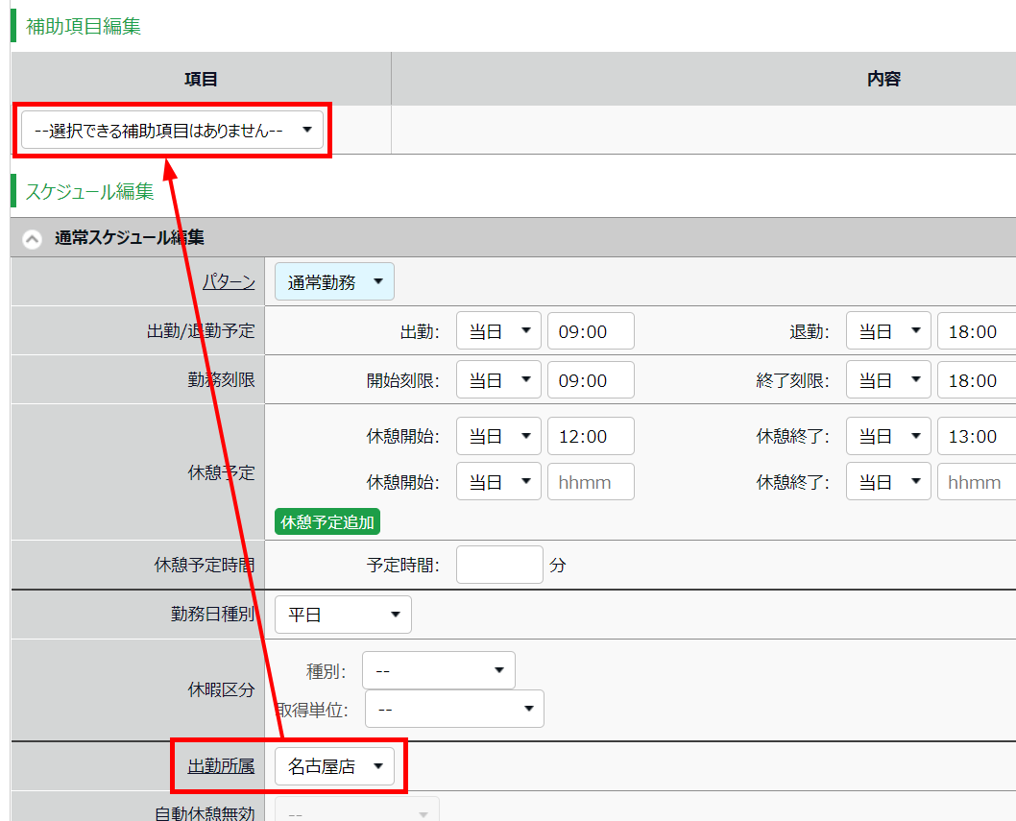Click the 出勤所属 label link
Screen dimensions: 1016x821
click(x=221, y=766)
